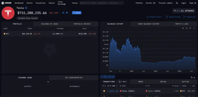Click the Visualize link

tap(189, 17)
